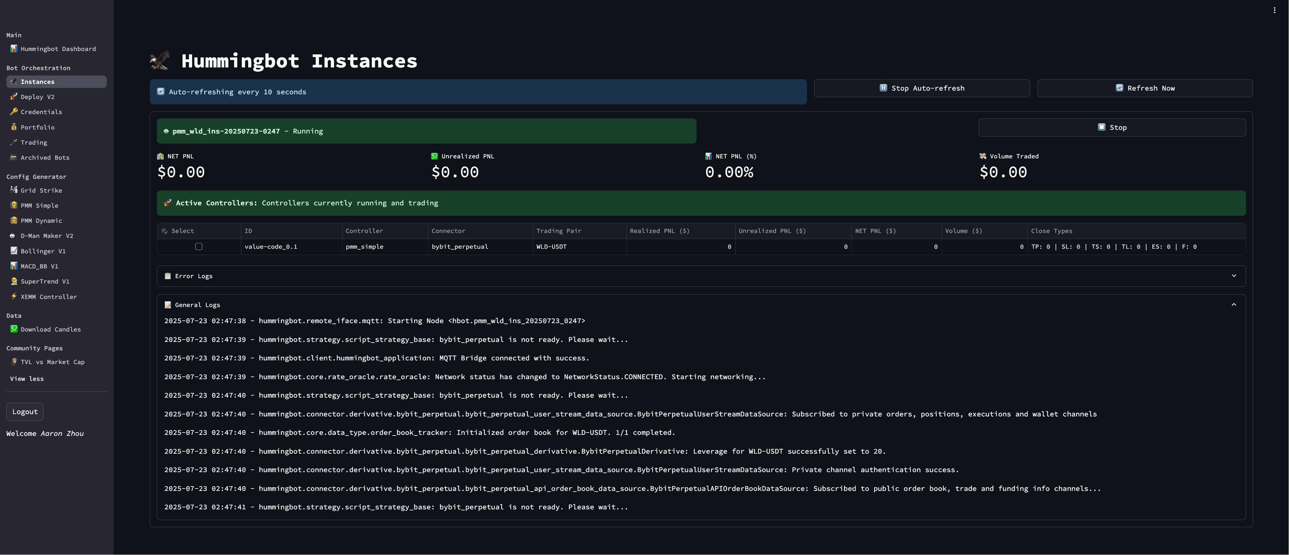
Task: Click the Close Types column header
Action: pos(1137,231)
